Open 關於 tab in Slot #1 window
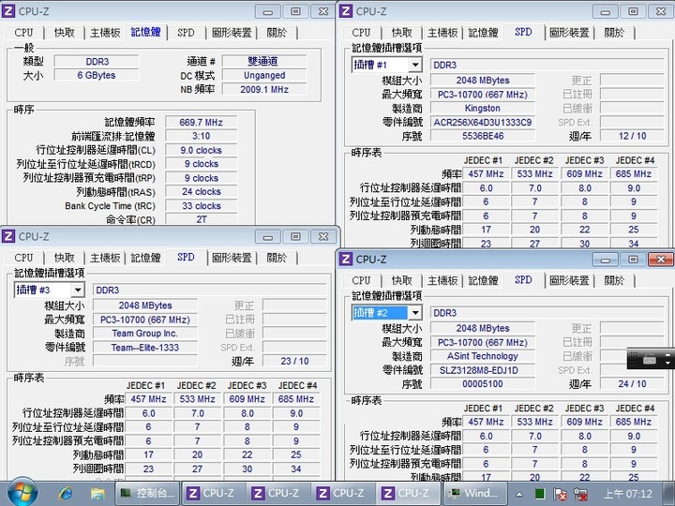Screen dimensions: 675x506 coord(614,33)
